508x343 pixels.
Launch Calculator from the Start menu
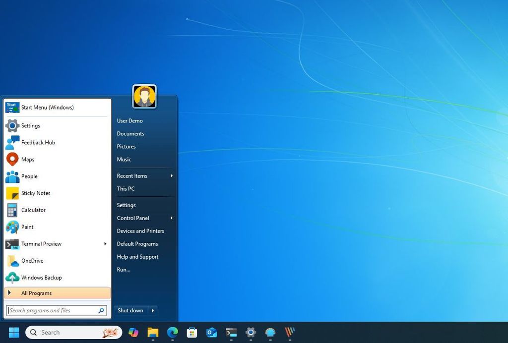pyautogui.click(x=33, y=210)
